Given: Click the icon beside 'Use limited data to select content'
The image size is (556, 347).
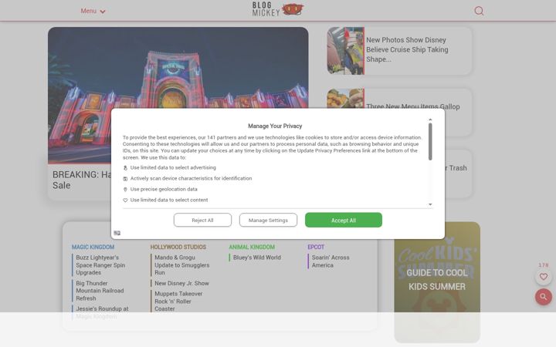Looking at the screenshot, I should (125, 200).
